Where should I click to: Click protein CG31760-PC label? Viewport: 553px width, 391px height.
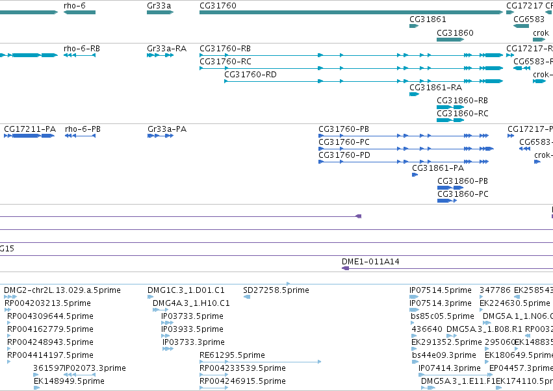pos(344,142)
